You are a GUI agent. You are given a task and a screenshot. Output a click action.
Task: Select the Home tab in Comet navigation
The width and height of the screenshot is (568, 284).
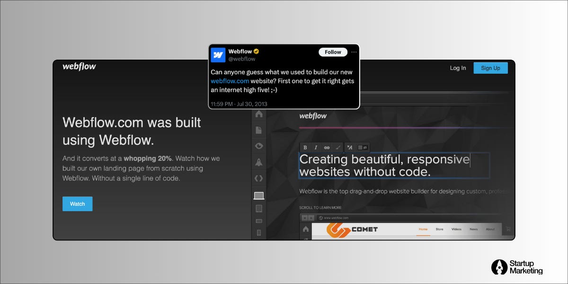(x=423, y=229)
